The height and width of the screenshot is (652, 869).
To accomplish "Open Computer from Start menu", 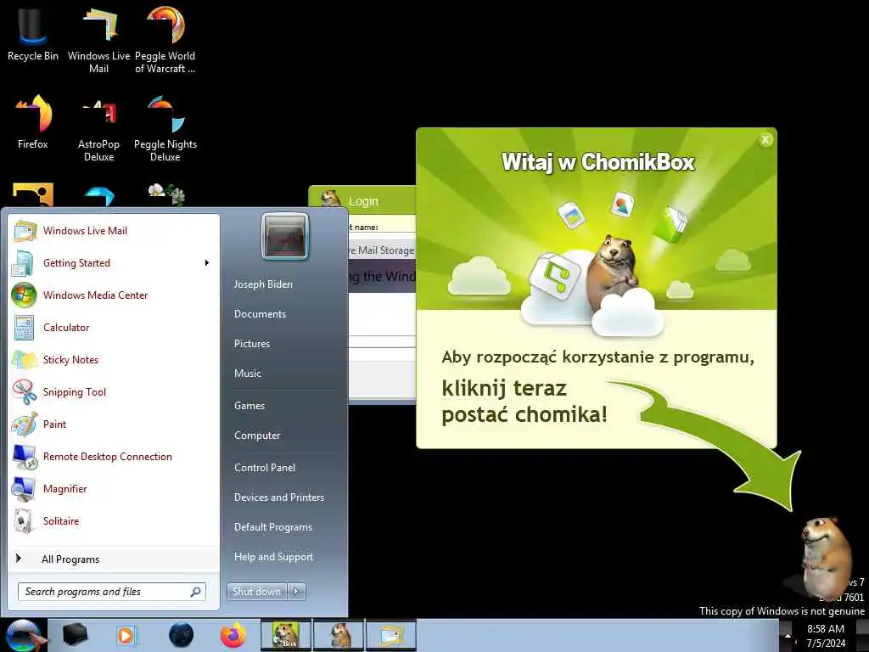I will pos(257,436).
